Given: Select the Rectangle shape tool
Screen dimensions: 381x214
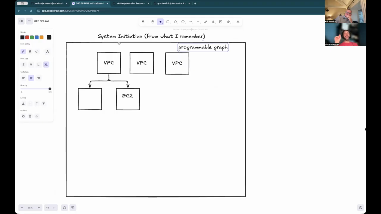Looking at the screenshot, I should click(x=168, y=22).
